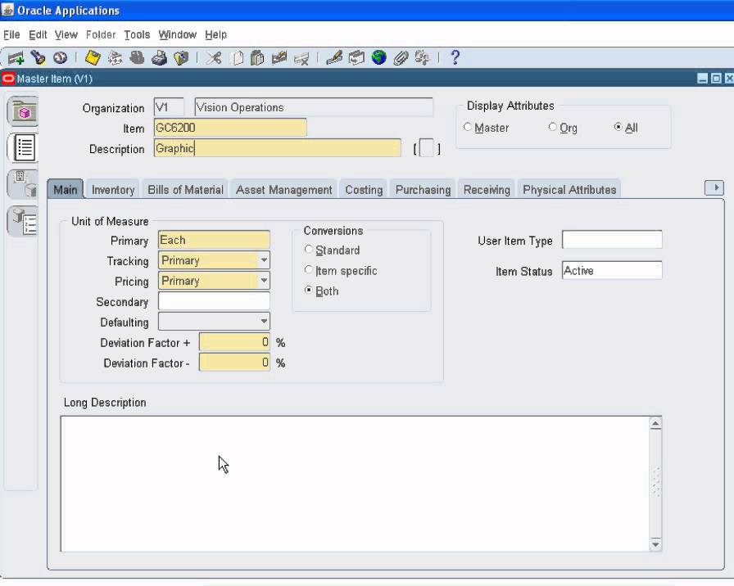
Task: Click the item list cube sidebar icon
Action: click(22, 221)
